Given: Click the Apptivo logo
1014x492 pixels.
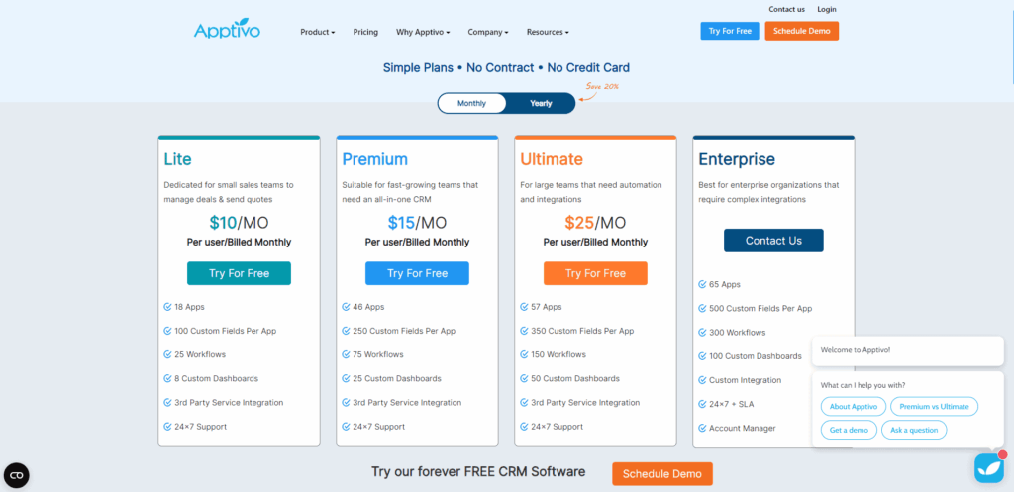Looking at the screenshot, I should (227, 29).
